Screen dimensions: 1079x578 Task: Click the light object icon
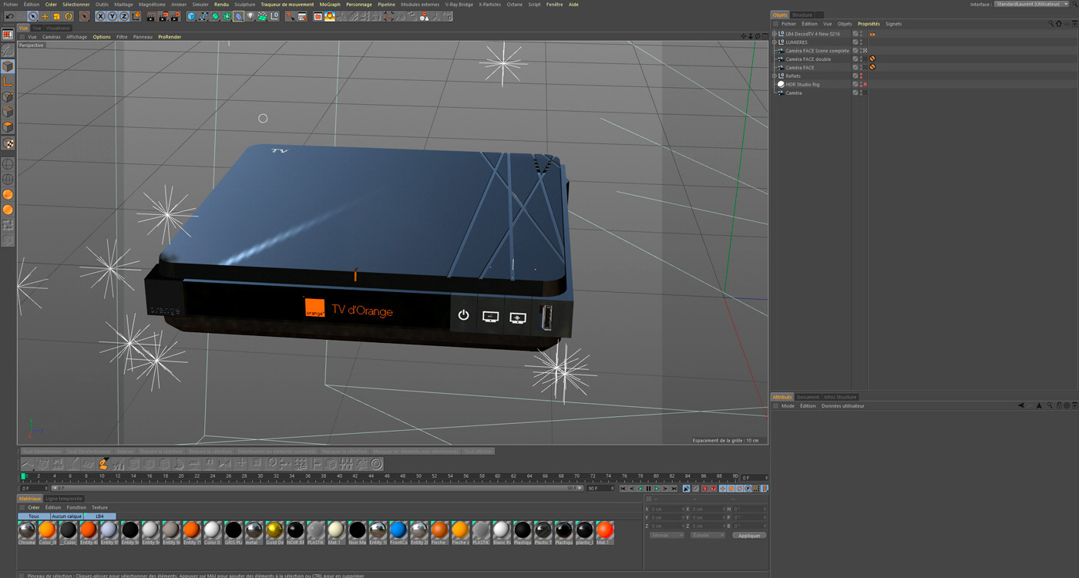(251, 16)
